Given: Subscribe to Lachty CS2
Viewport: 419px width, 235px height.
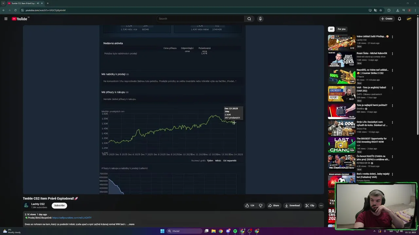Looking at the screenshot, I should 59,206.
